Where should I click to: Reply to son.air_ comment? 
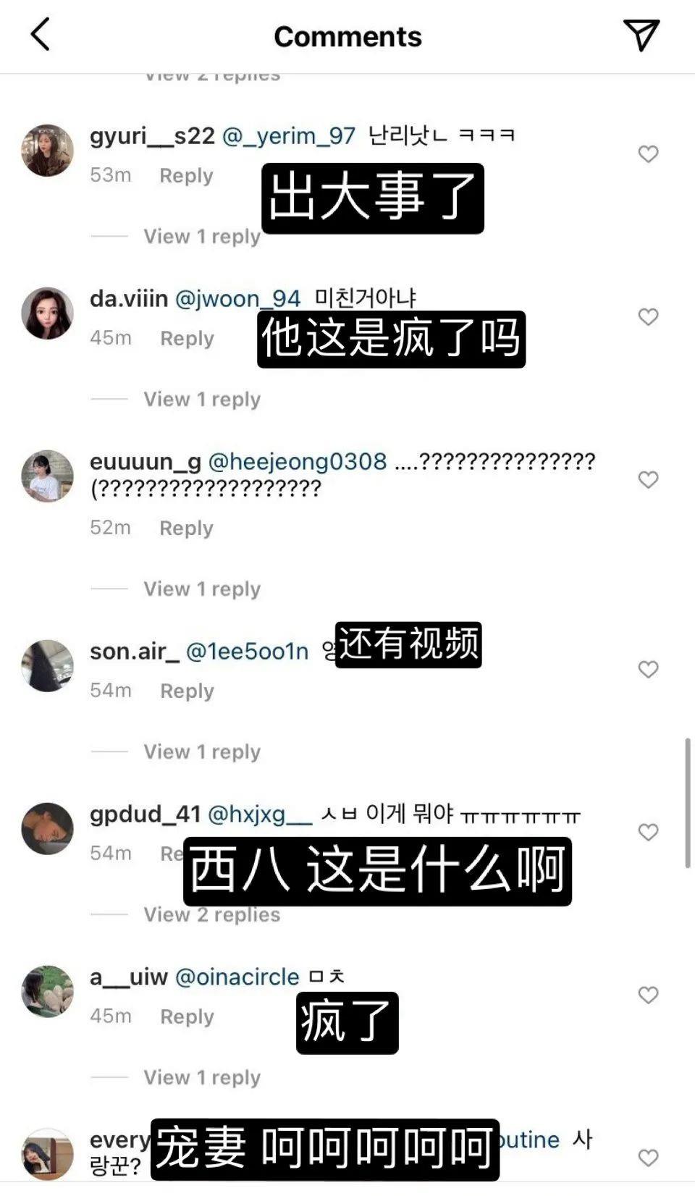[187, 691]
